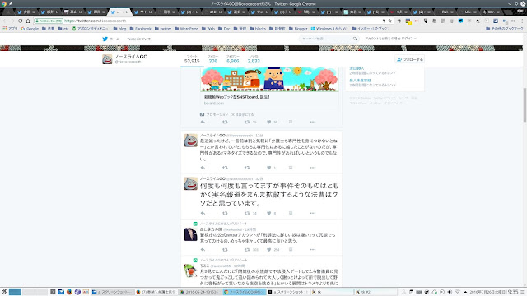Click the volume icon in system tray
Image resolution: width=527 pixels, height=296 pixels.
pyautogui.click(x=450, y=292)
